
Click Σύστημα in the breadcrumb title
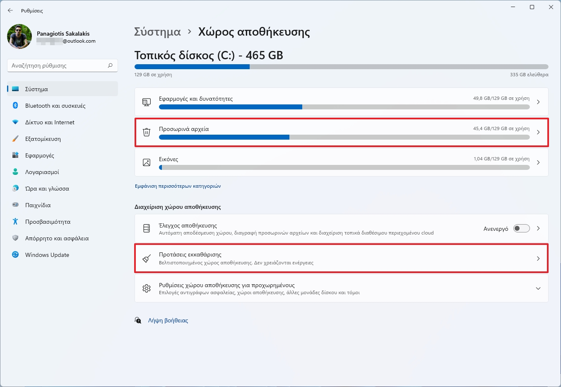coord(157,32)
